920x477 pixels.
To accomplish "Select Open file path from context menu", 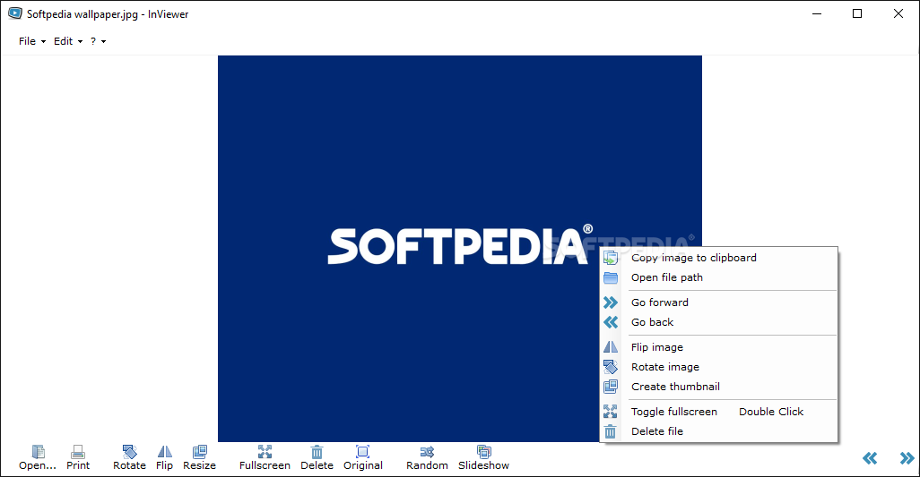I will 720,277.
